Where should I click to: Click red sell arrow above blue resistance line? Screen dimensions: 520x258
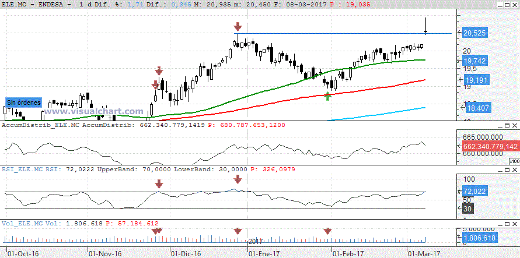pos(237,27)
